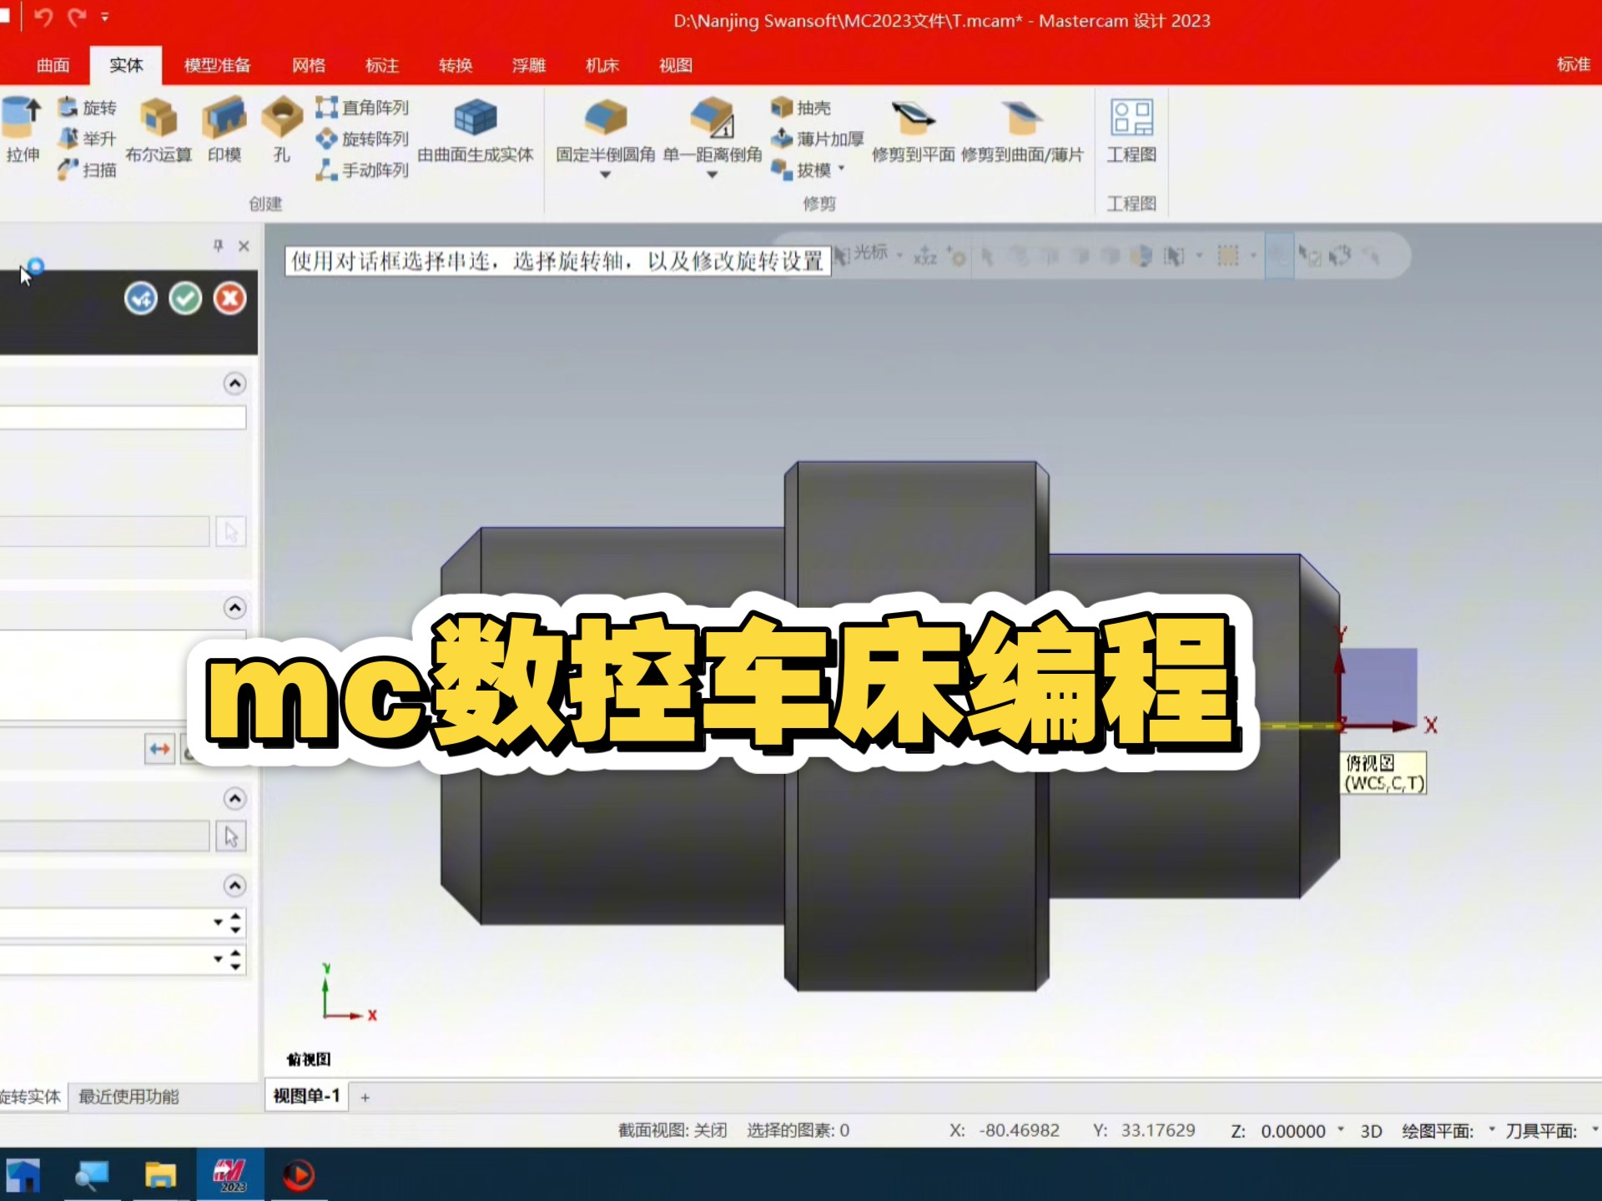Viewport: 1602px width, 1201px height.
Task: Click the 修剪到曲面/薄片 trim tool
Action: pyautogui.click(x=1022, y=129)
